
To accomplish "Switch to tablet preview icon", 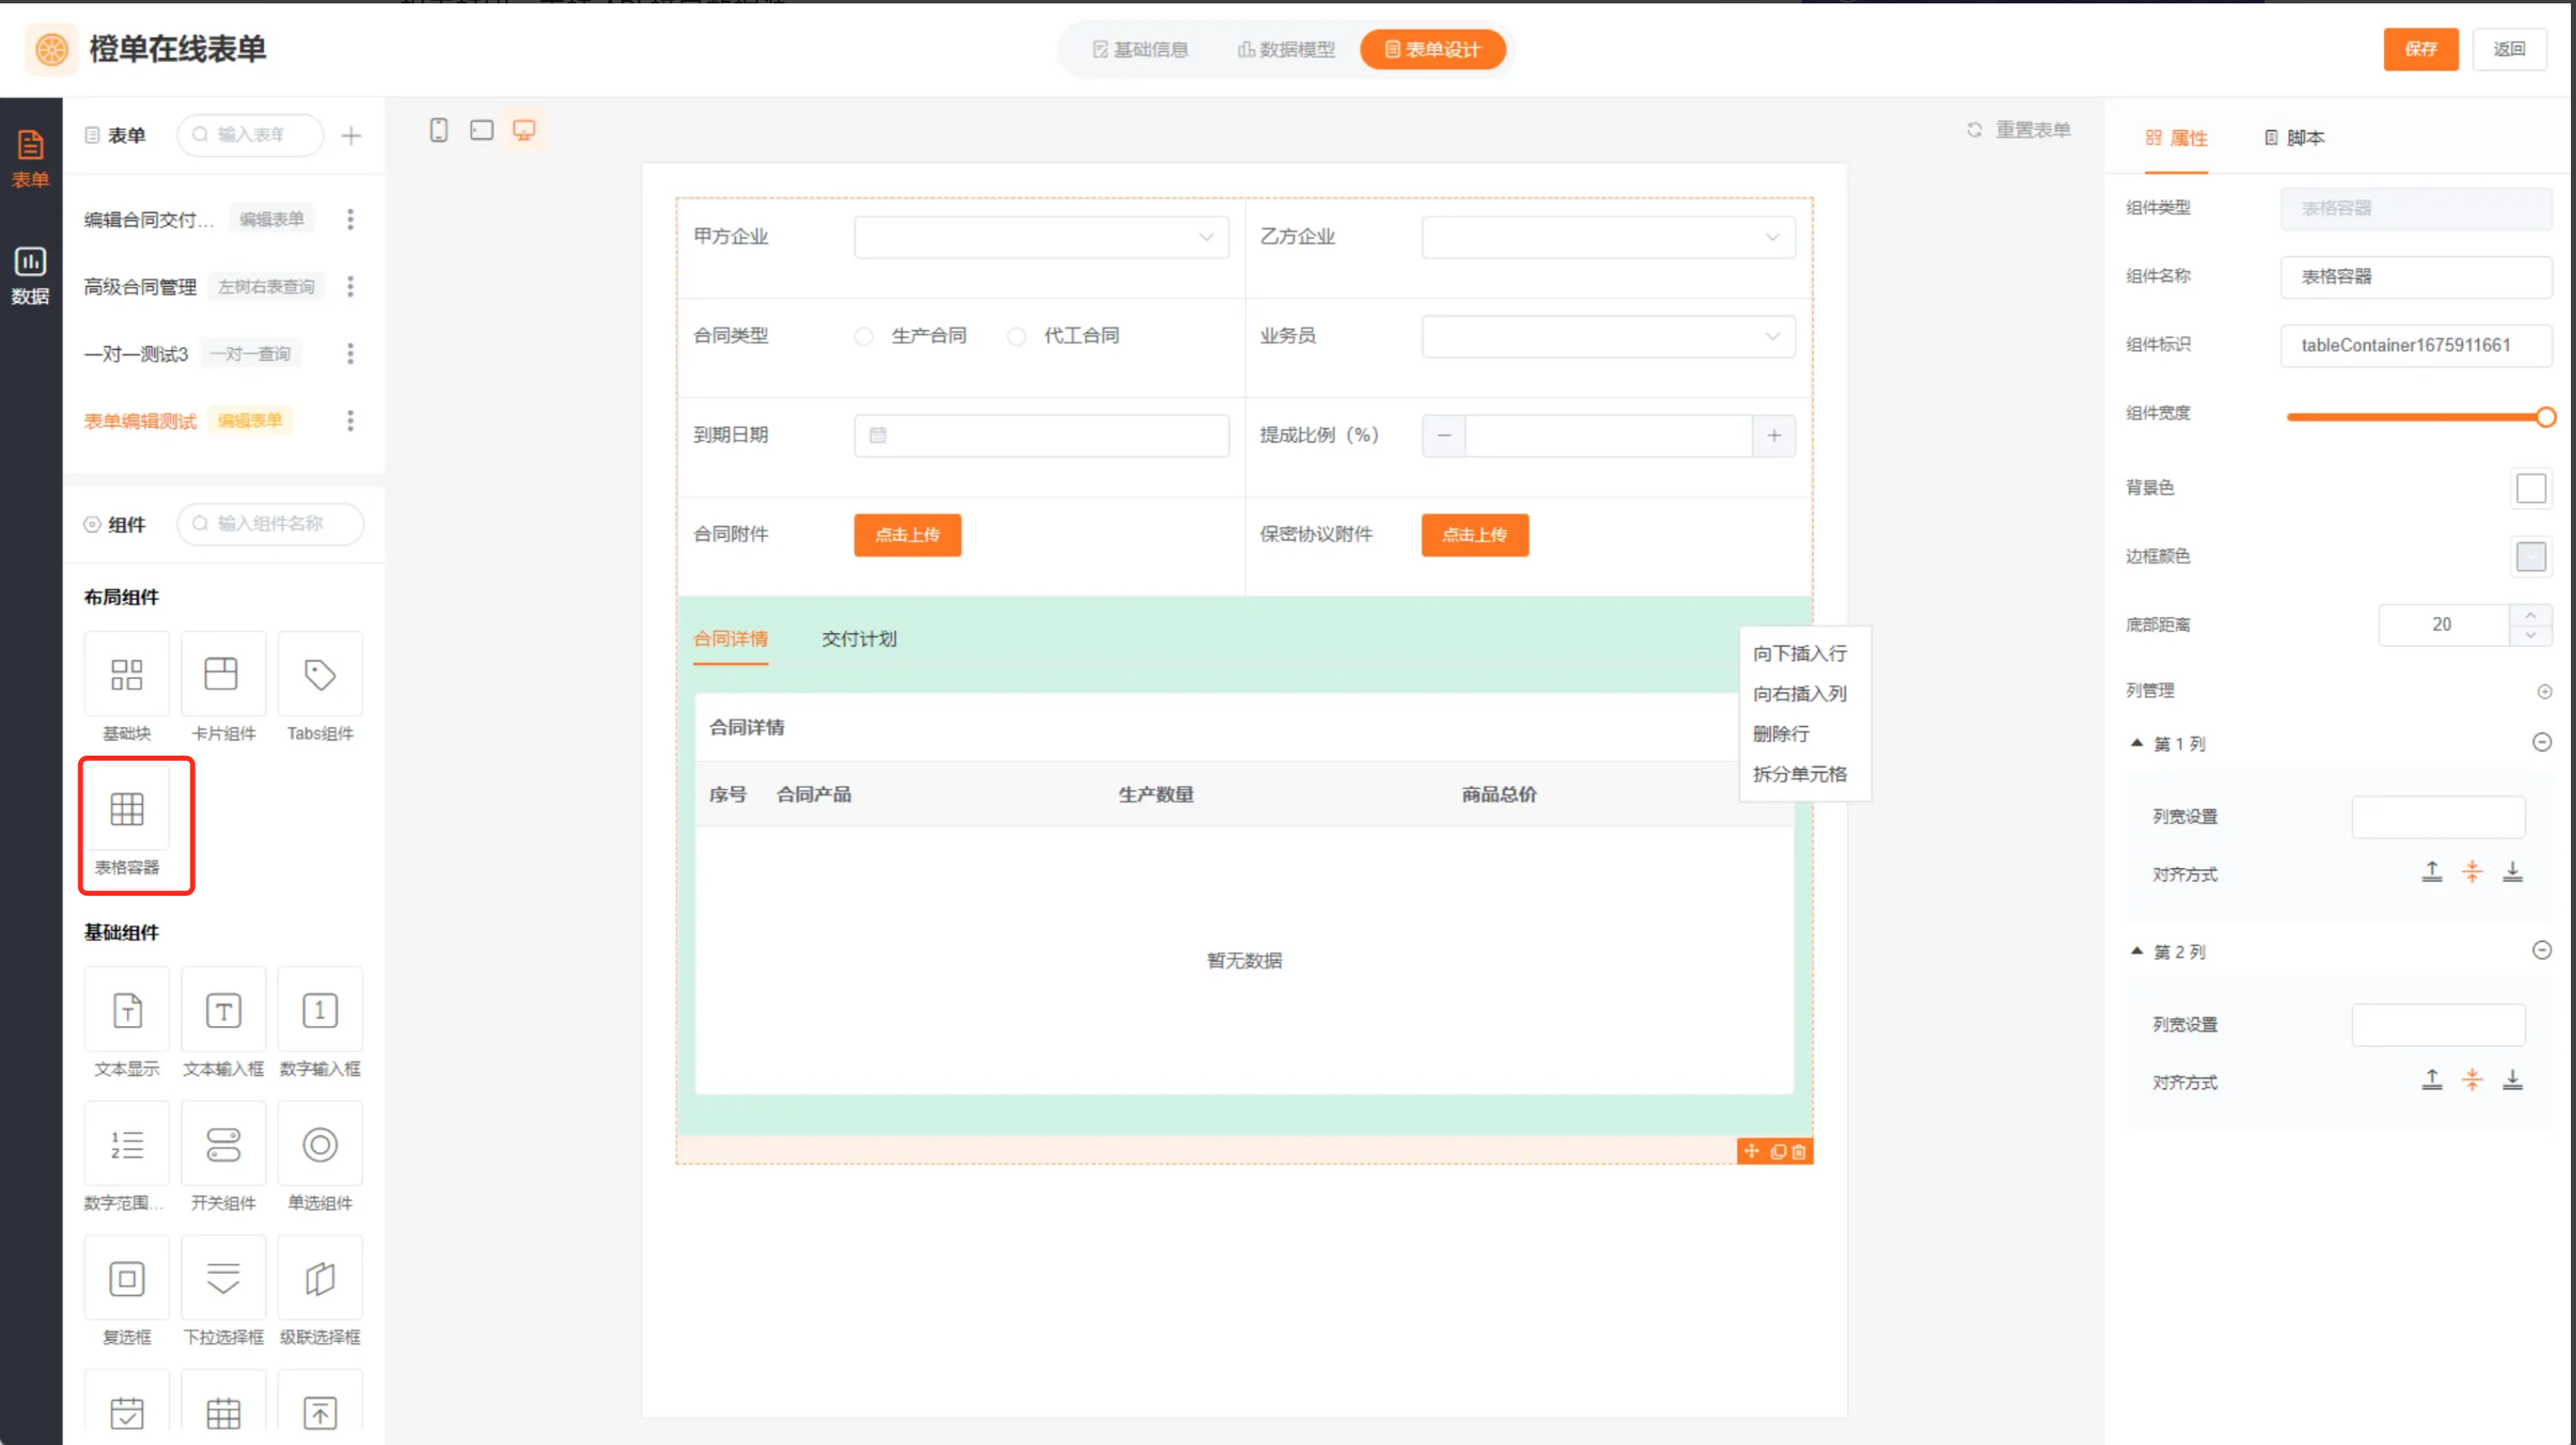I will pos(481,130).
